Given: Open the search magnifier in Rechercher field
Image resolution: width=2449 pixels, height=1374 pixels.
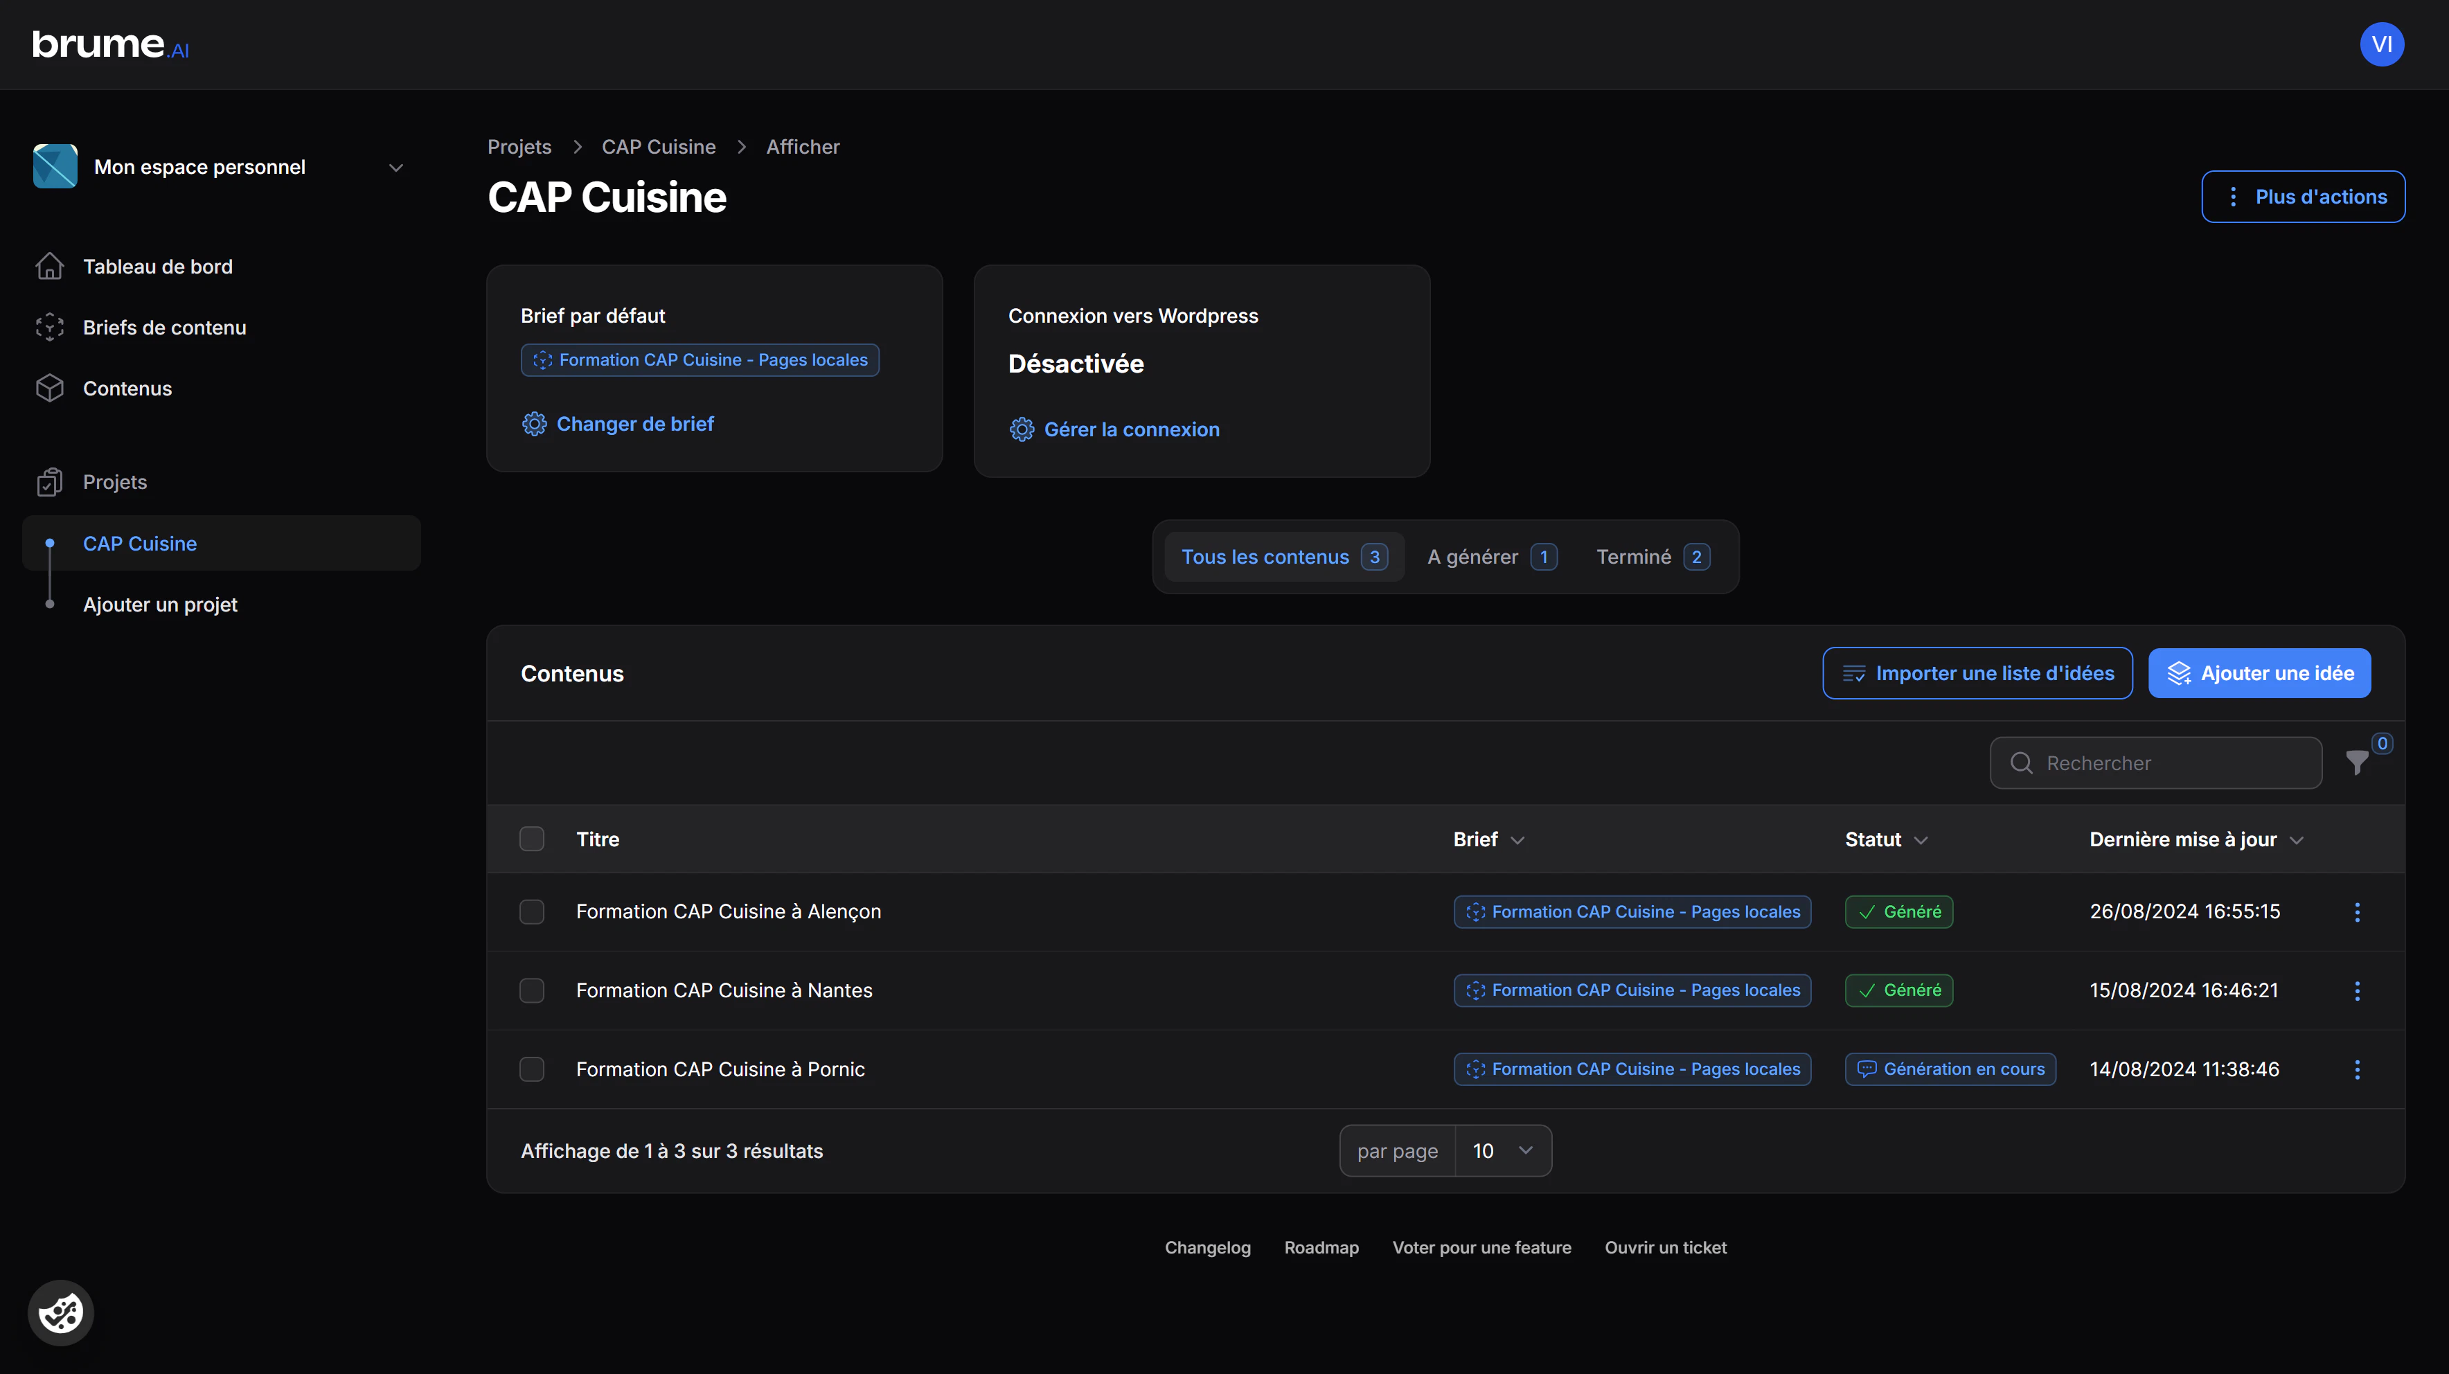Looking at the screenshot, I should click(x=2022, y=762).
